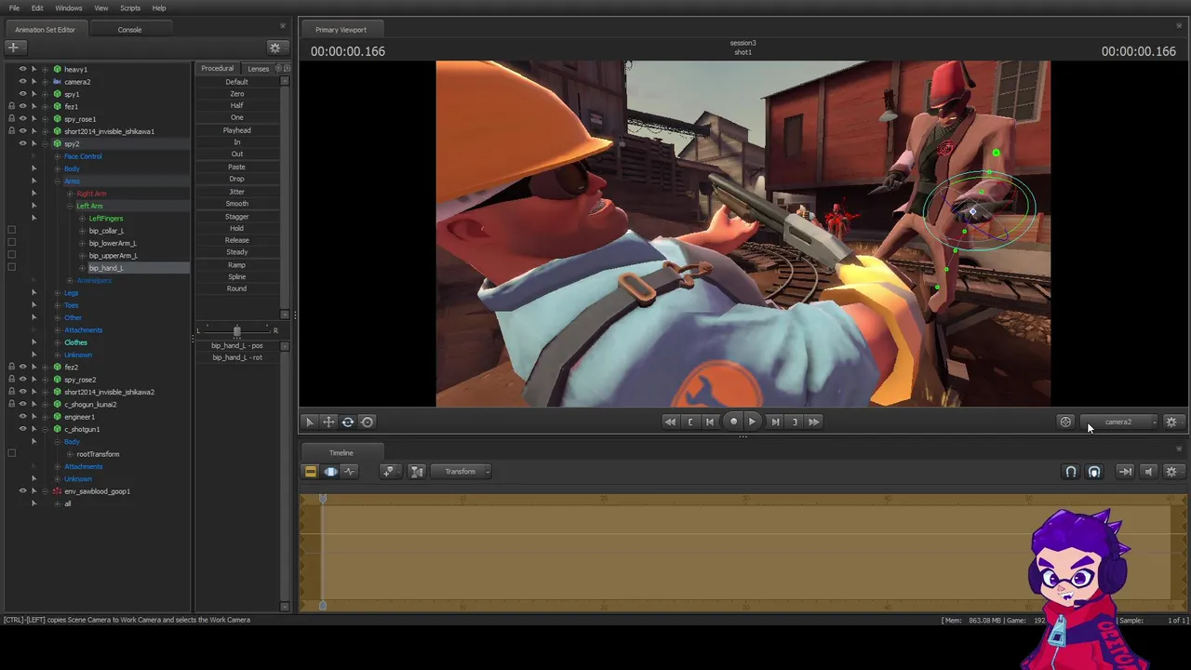Click the Jitter preset
Screen dimensions: 1191x670
click(x=237, y=192)
